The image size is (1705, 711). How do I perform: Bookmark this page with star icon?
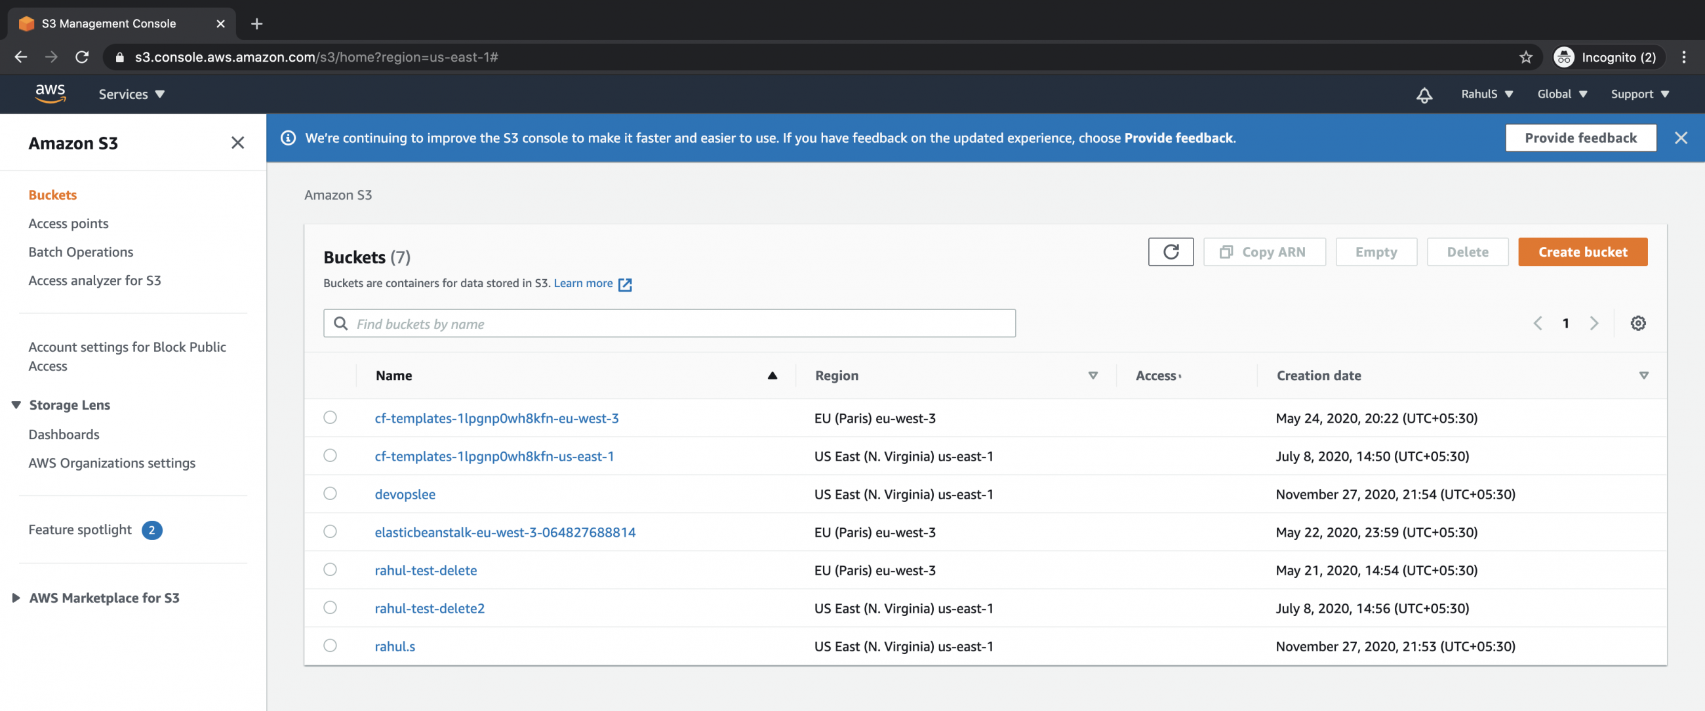[x=1525, y=58]
